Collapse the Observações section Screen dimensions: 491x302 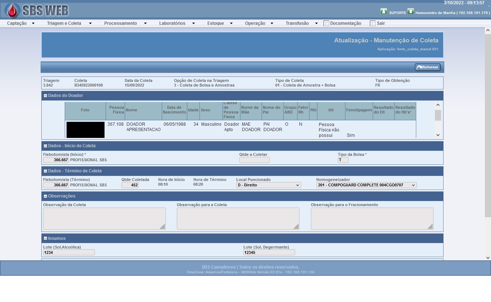46,196
